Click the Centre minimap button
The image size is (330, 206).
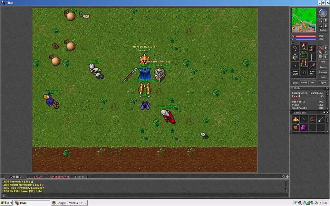pos(323,30)
